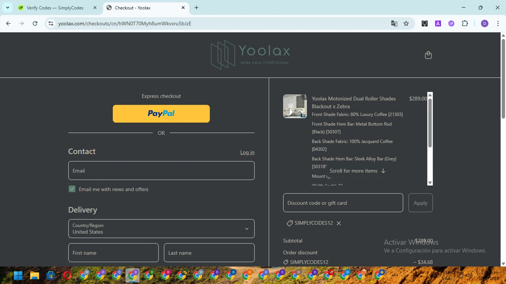Click the address bar URL
The image size is (506, 284).
tap(125, 23)
